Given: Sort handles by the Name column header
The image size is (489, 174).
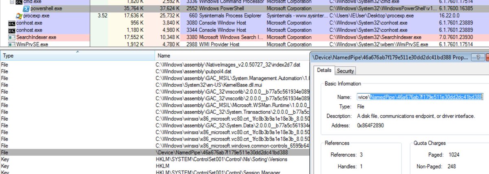Looking at the screenshot, I should [232, 55].
